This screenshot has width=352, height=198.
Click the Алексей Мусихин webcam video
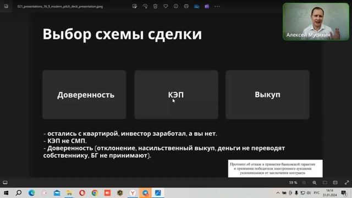click(x=316, y=21)
